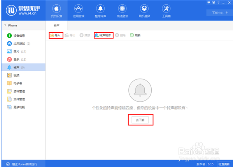Screen dimensions: 233x167
Task: Open 更多功能 in the sidebar
Action: (23, 107)
